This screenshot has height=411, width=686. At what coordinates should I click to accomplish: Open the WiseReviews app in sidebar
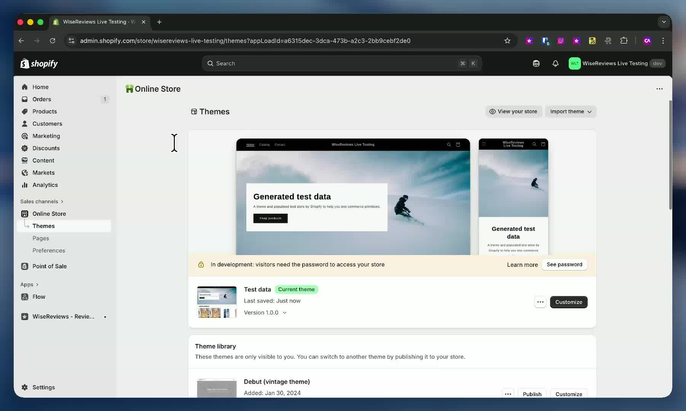tap(64, 317)
